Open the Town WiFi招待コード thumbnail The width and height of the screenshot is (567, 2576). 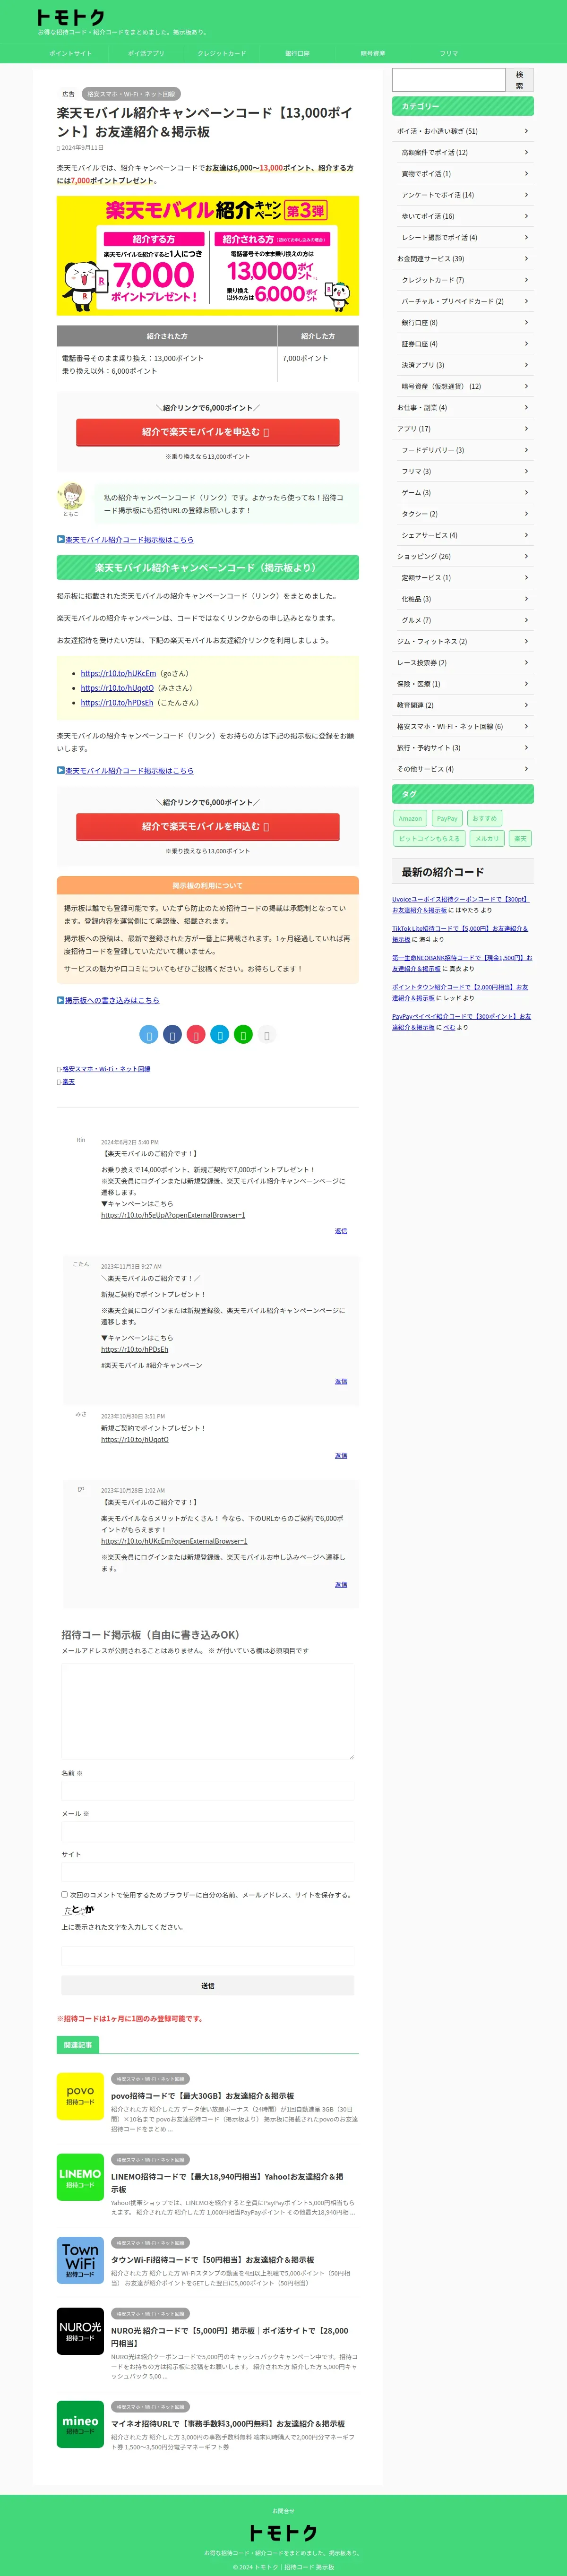(x=80, y=2261)
